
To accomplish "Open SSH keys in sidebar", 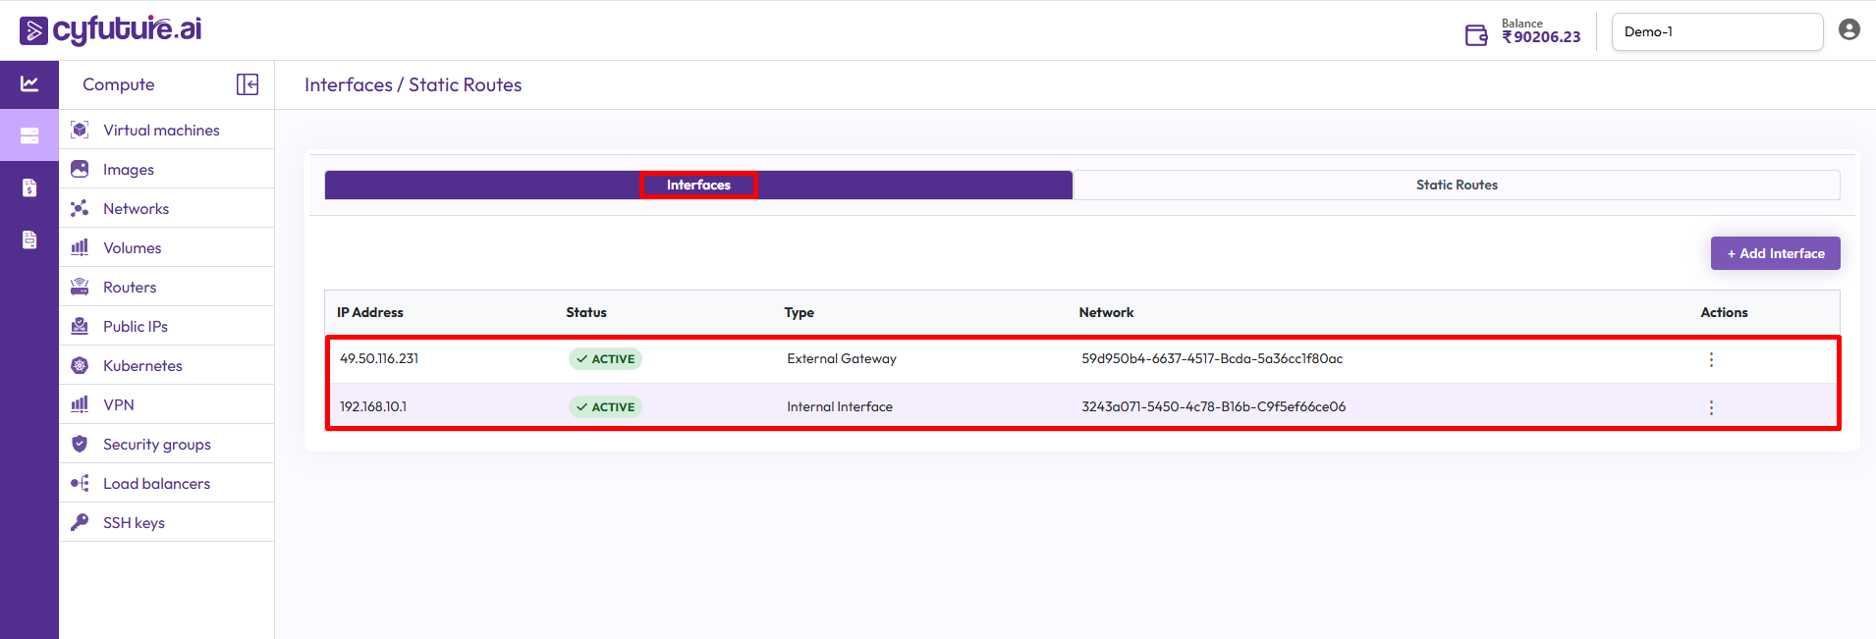I will click(x=134, y=522).
